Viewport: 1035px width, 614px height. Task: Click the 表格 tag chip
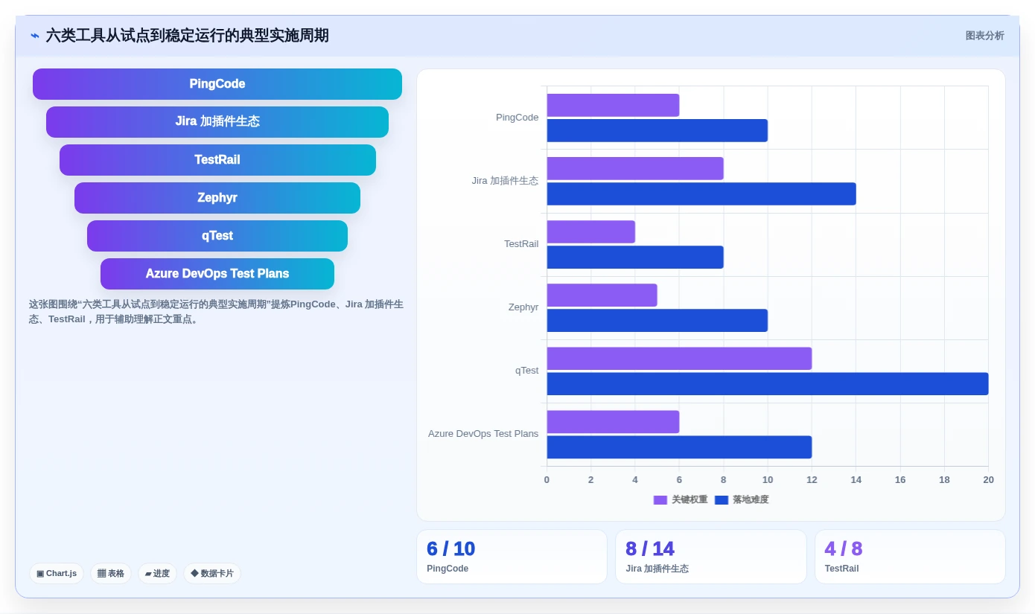pyautogui.click(x=111, y=573)
